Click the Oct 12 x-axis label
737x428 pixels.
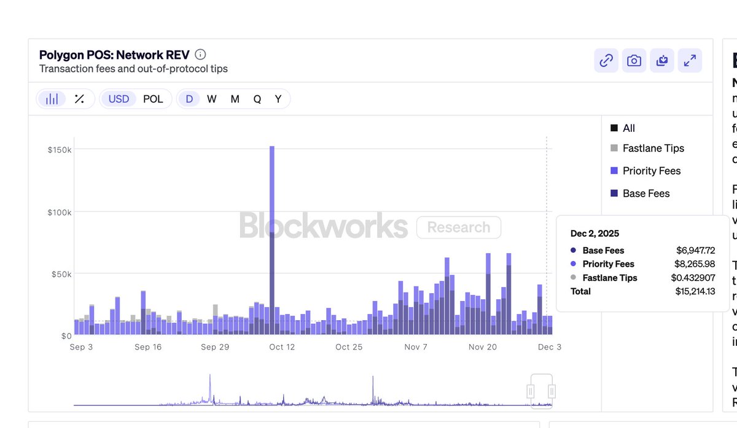pos(282,347)
